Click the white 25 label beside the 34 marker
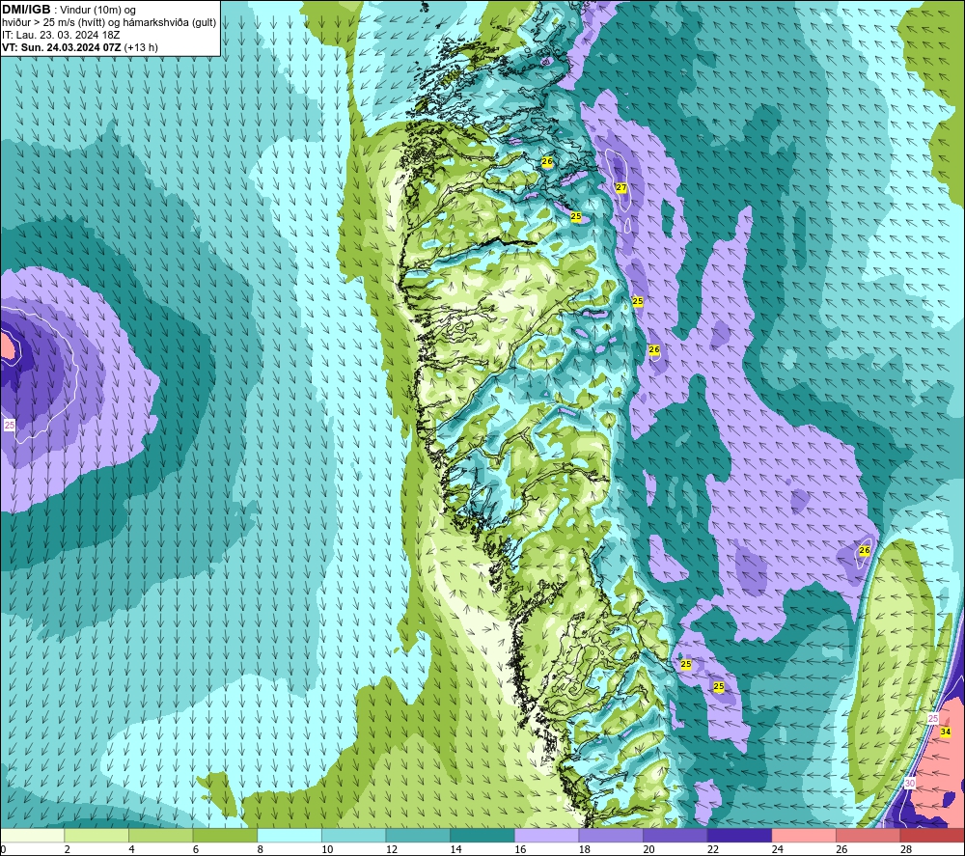The width and height of the screenshot is (965, 856). (933, 719)
